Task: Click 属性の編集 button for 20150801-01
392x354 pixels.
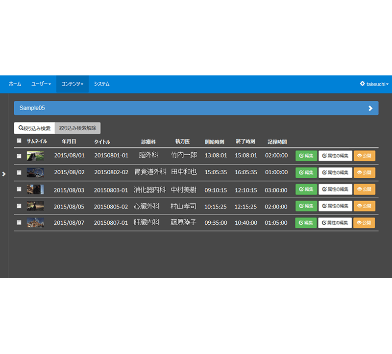Action: (x=335, y=156)
